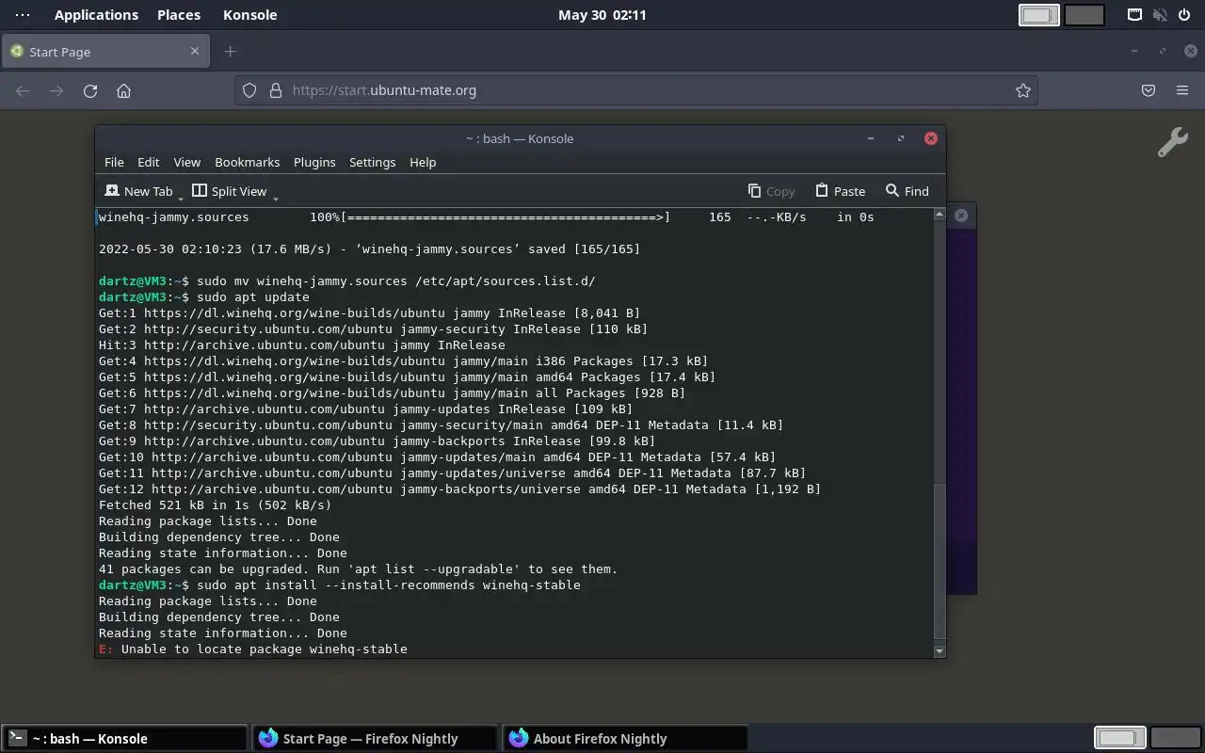1205x753 pixels.
Task: Open Konsole View menu
Action: click(x=186, y=162)
